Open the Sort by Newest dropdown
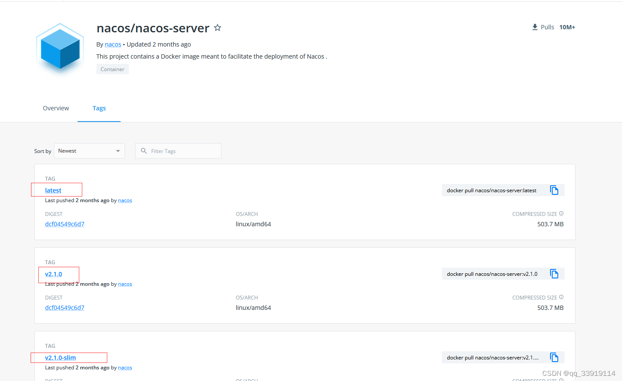 (x=89, y=150)
